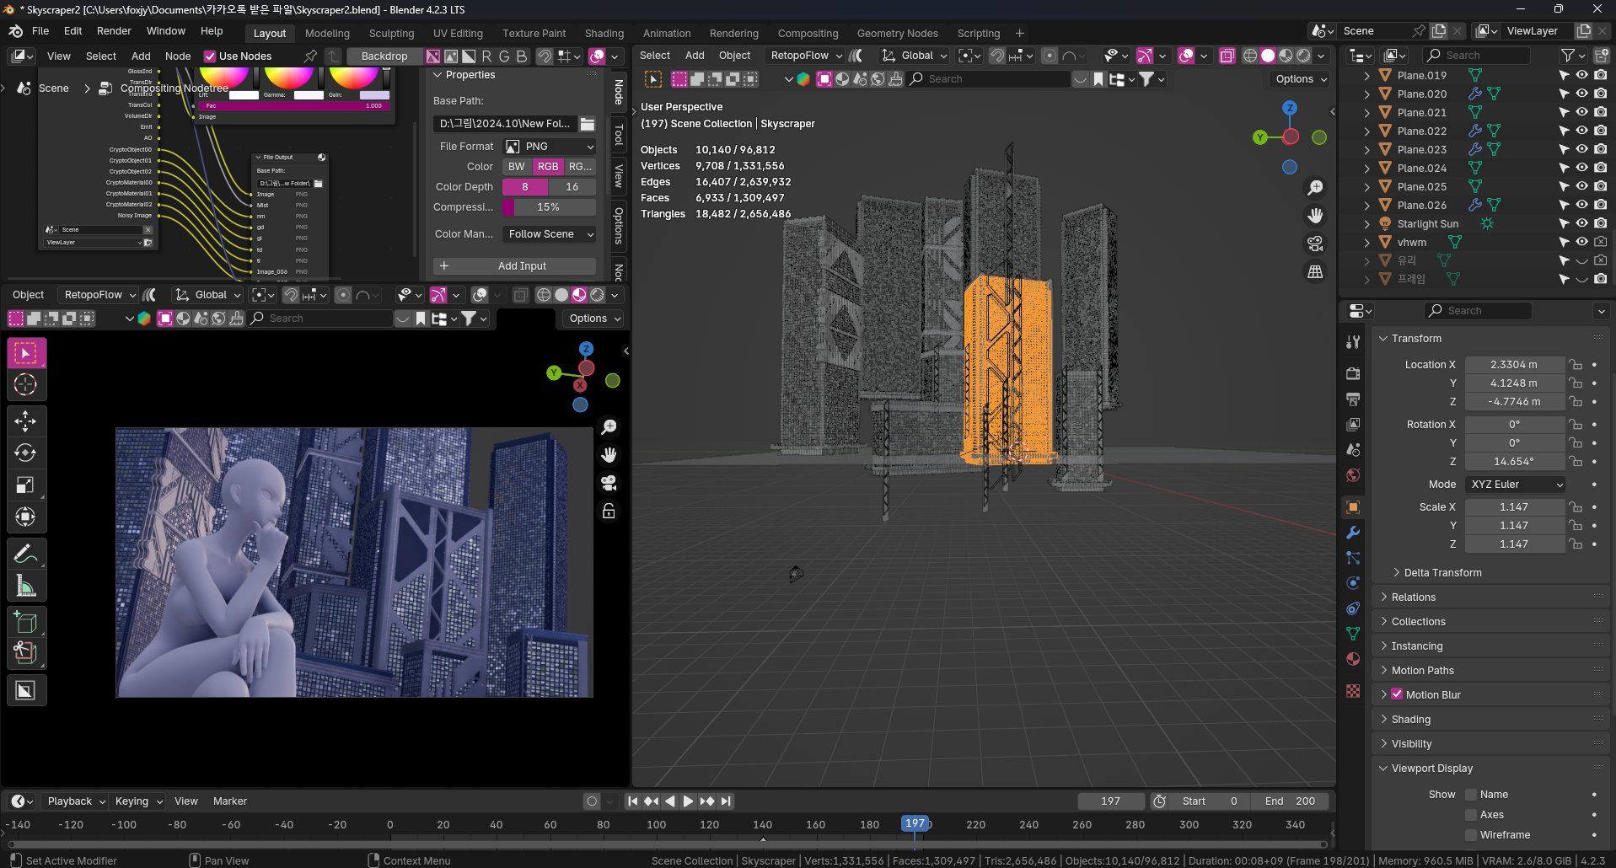Switch to the Shading workspace tab
Screen dimensions: 1616x868
tap(604, 34)
